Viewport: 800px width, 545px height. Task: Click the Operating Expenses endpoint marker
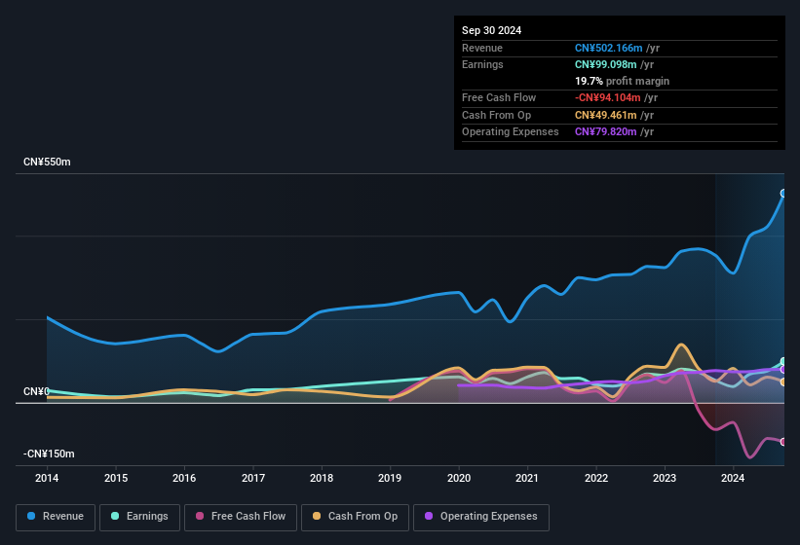pyautogui.click(x=783, y=369)
